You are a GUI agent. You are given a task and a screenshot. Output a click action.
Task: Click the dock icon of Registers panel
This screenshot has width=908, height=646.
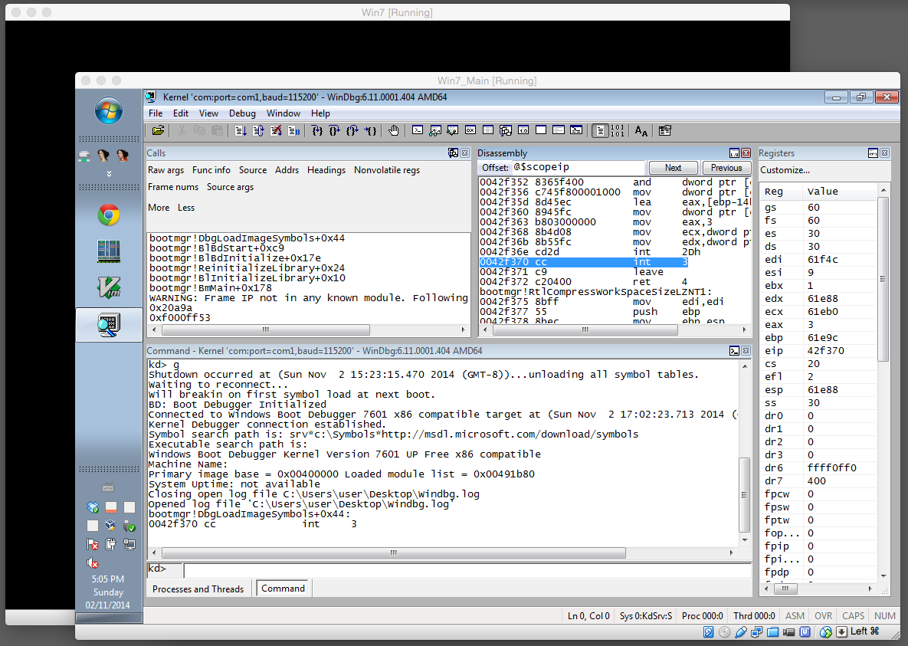874,153
